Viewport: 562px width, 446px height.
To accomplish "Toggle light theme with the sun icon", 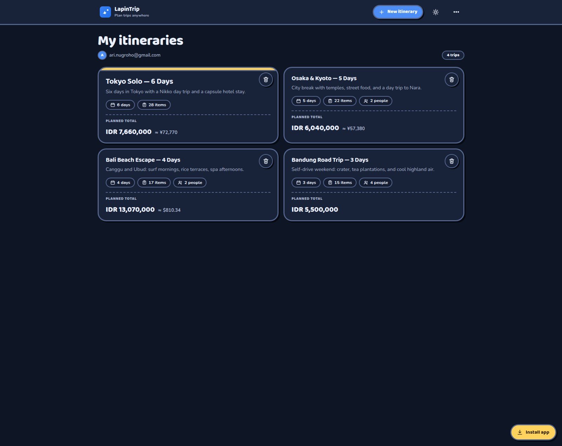I will click(436, 12).
